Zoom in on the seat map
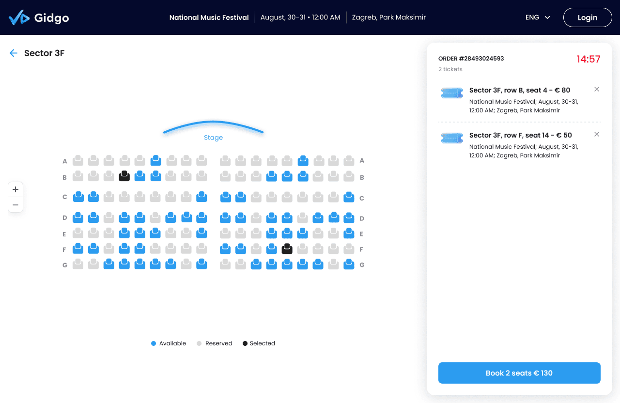 pos(15,189)
